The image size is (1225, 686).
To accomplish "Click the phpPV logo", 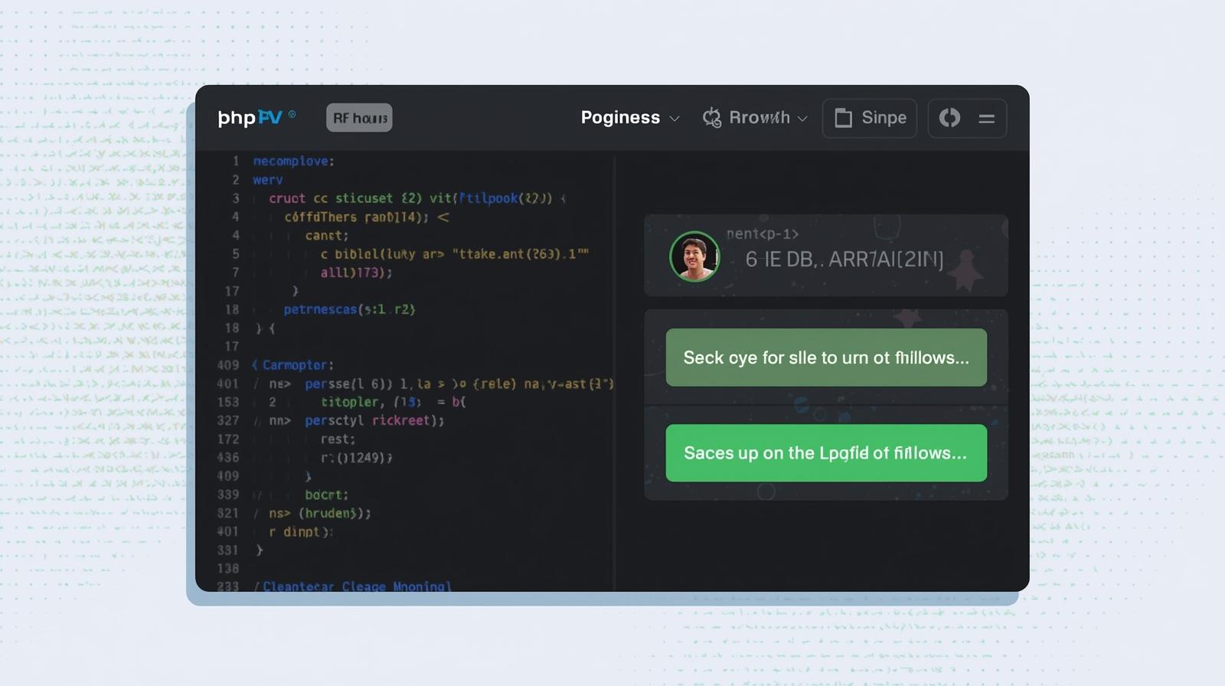I will coord(250,118).
